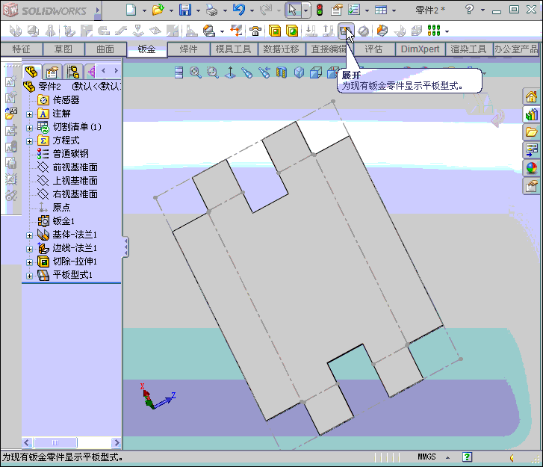The height and width of the screenshot is (467, 543).
Task: Open the ConfigurationManager tab icon
Action: click(x=73, y=72)
